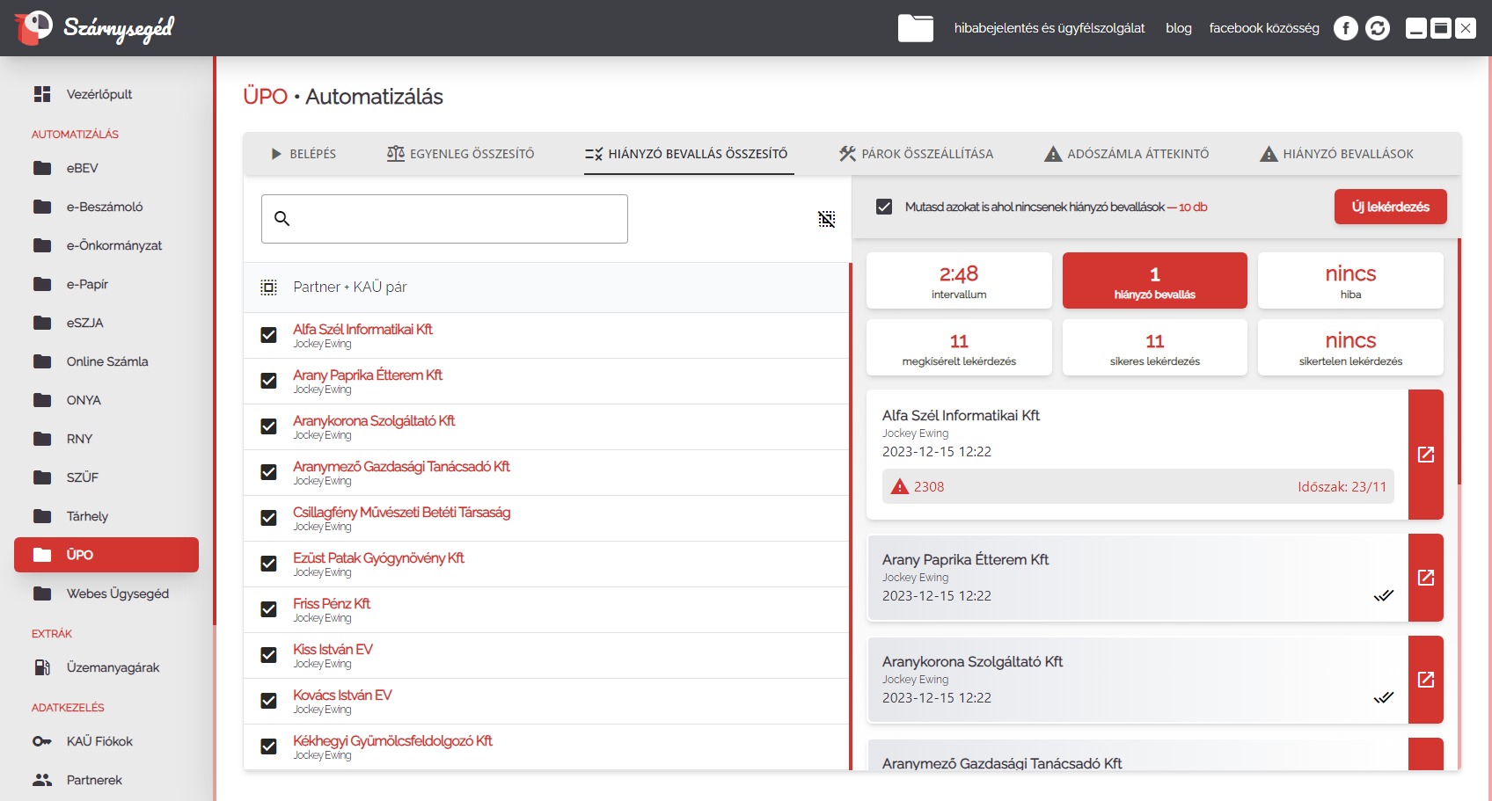The image size is (1492, 801).
Task: Open hibabejelentés és ügyfélszolgálat link
Action: click(1049, 28)
